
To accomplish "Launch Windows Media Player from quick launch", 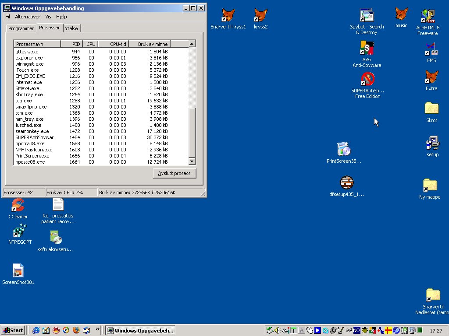I will coord(66,330).
